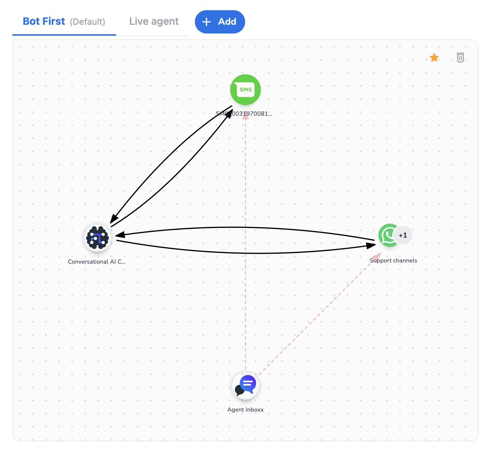Click the Agent Inboxx label text
491x466 pixels.
(x=245, y=410)
